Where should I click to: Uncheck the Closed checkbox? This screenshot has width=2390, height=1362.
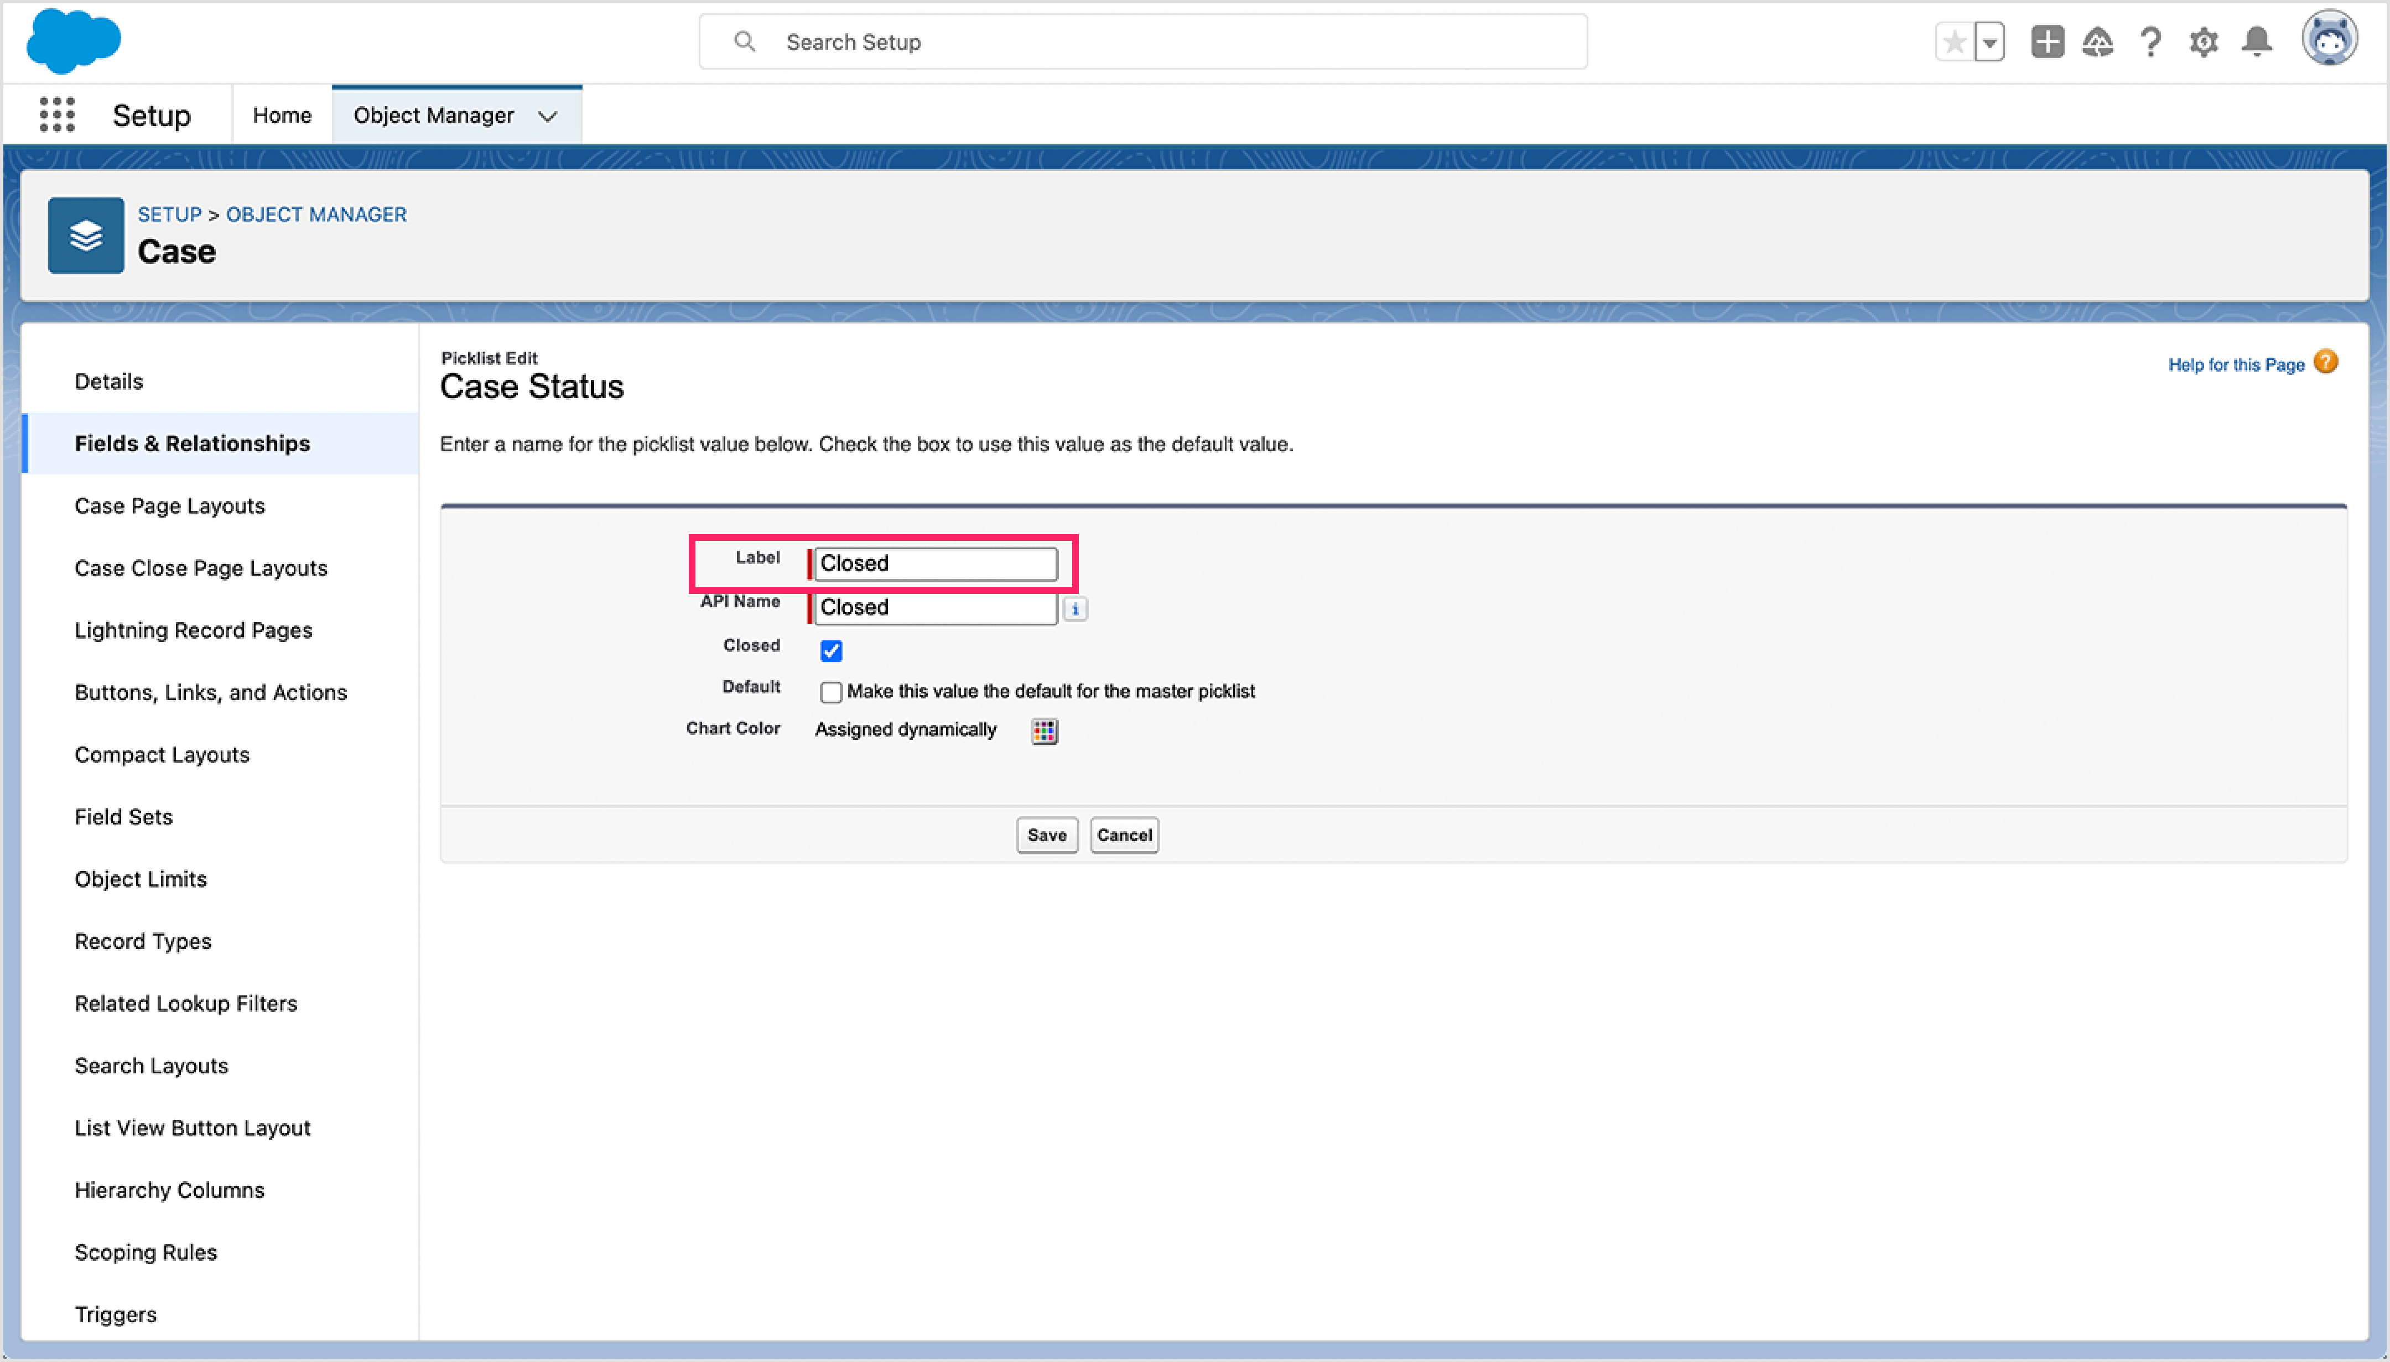[830, 650]
